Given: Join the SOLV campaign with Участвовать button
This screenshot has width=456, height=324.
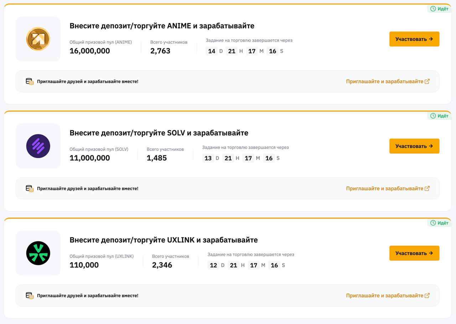Looking at the screenshot, I should (x=414, y=146).
